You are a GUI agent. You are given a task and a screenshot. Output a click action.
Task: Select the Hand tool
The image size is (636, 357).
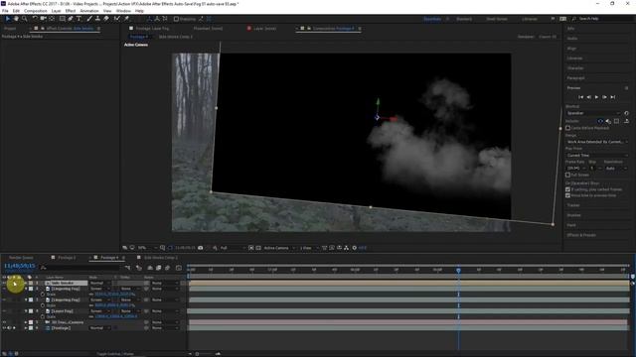tap(16, 19)
